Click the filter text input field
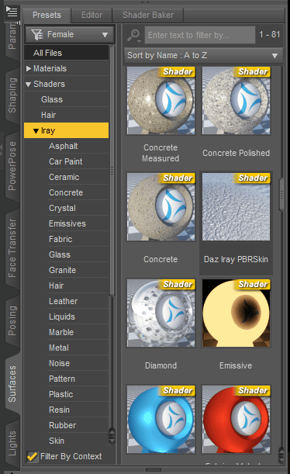The height and width of the screenshot is (474, 290). [x=200, y=35]
